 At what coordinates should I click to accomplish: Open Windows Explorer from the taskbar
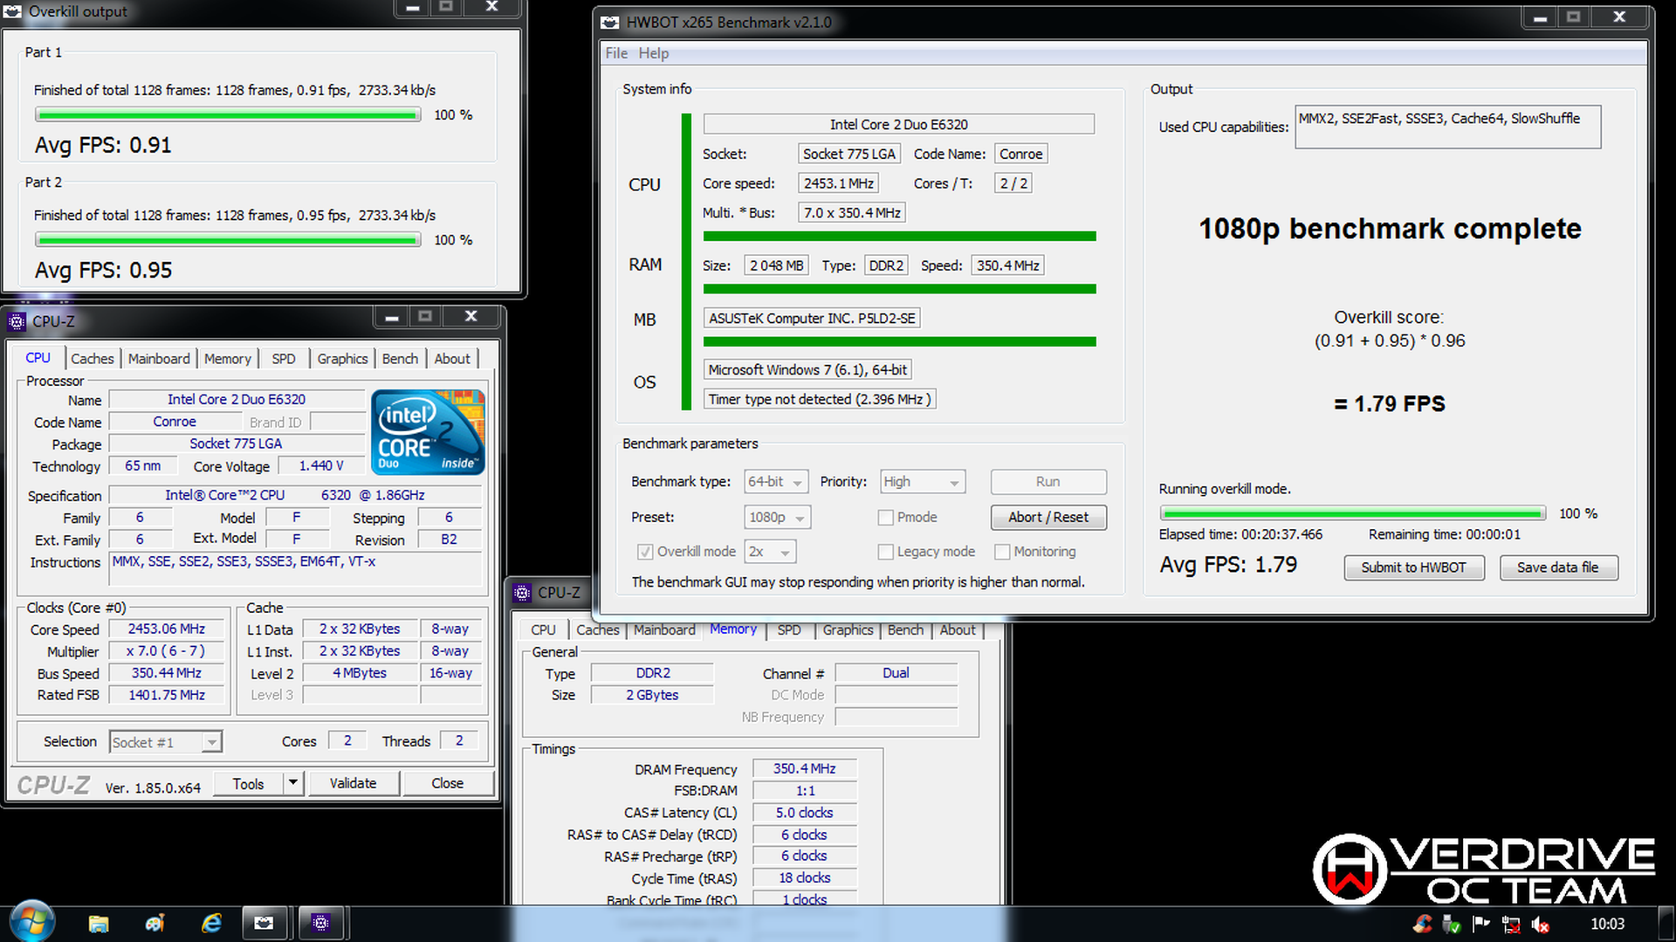[99, 923]
